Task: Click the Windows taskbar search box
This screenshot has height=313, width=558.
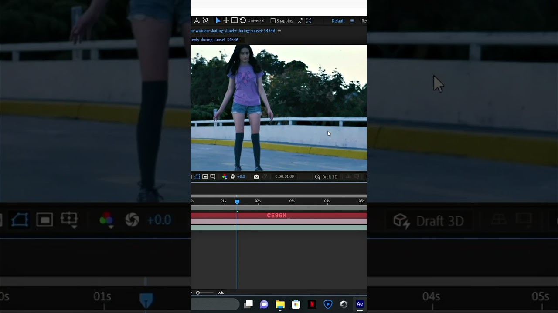Action: [215, 304]
